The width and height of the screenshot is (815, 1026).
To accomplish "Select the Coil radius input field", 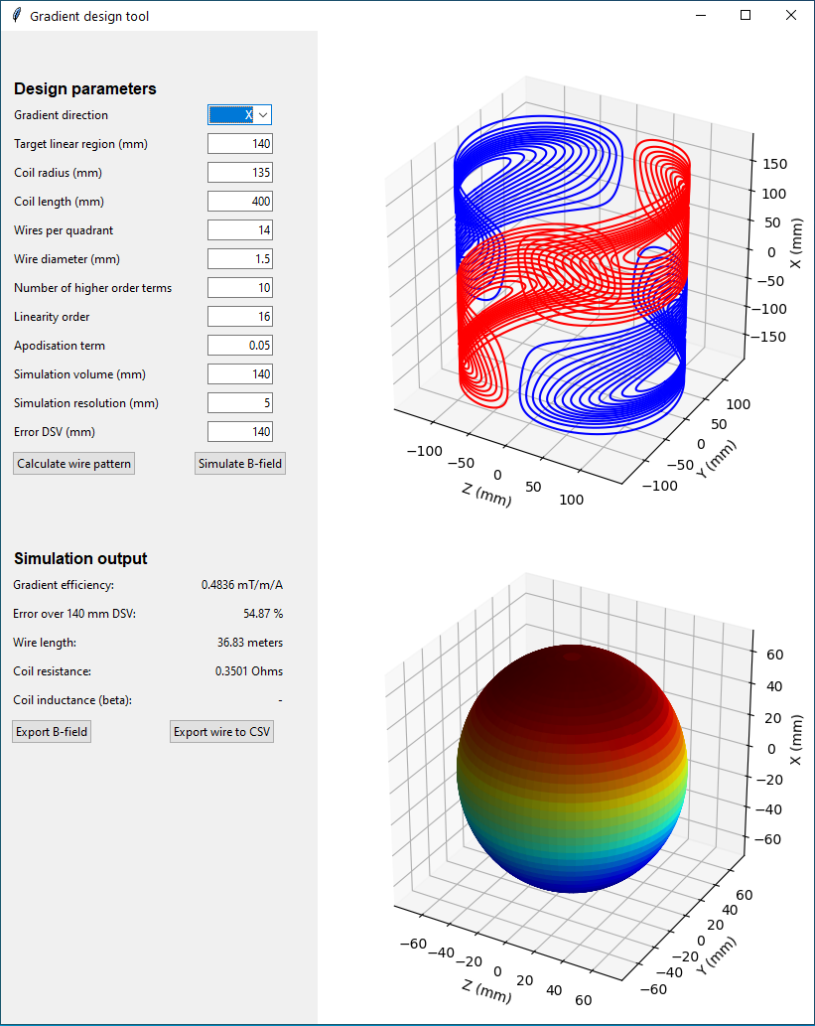I will point(239,173).
